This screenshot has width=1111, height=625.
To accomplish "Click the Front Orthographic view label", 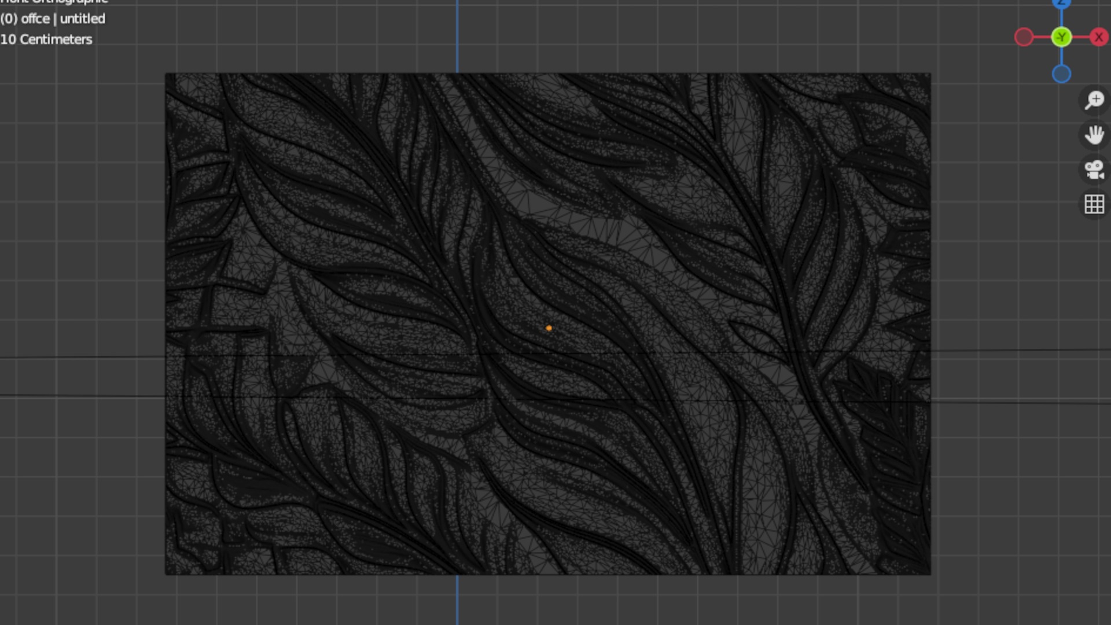I will [x=54, y=2].
